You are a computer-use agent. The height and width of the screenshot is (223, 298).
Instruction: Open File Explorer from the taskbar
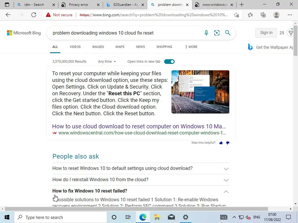(157, 217)
